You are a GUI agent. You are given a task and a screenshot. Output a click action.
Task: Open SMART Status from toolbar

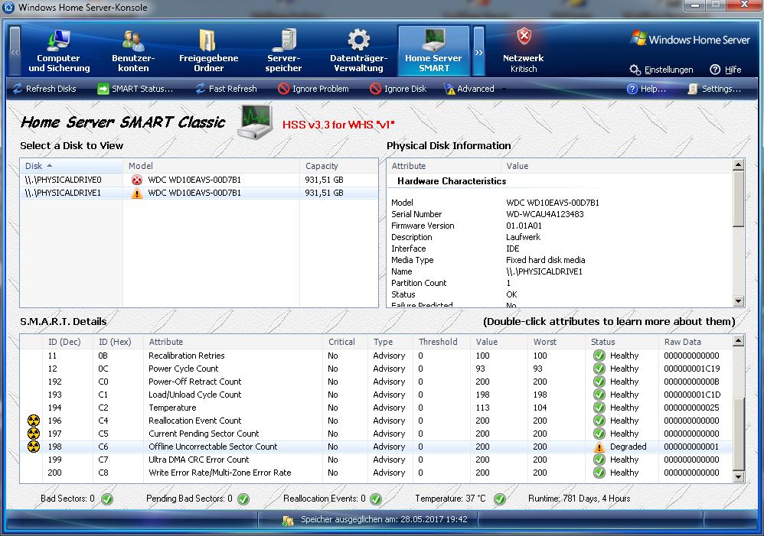tap(135, 89)
